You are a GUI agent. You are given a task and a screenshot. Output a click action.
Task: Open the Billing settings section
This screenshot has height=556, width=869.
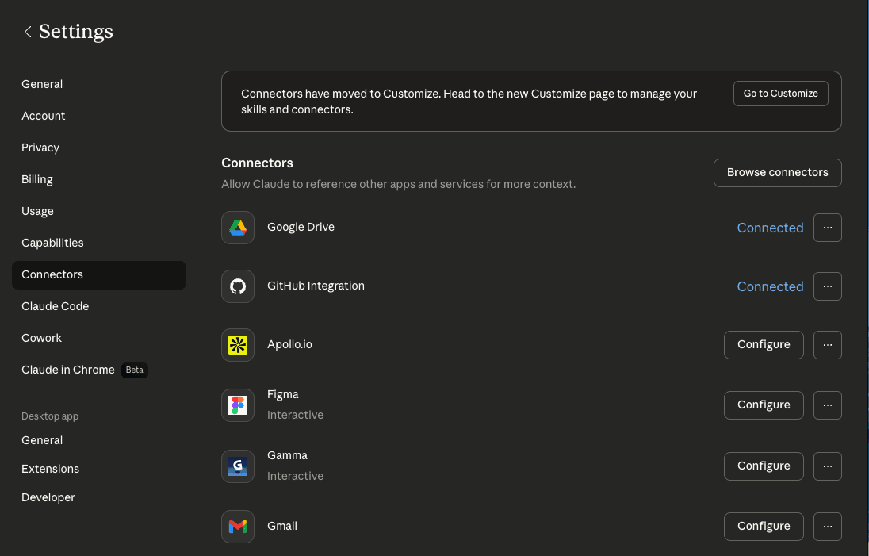(x=36, y=179)
